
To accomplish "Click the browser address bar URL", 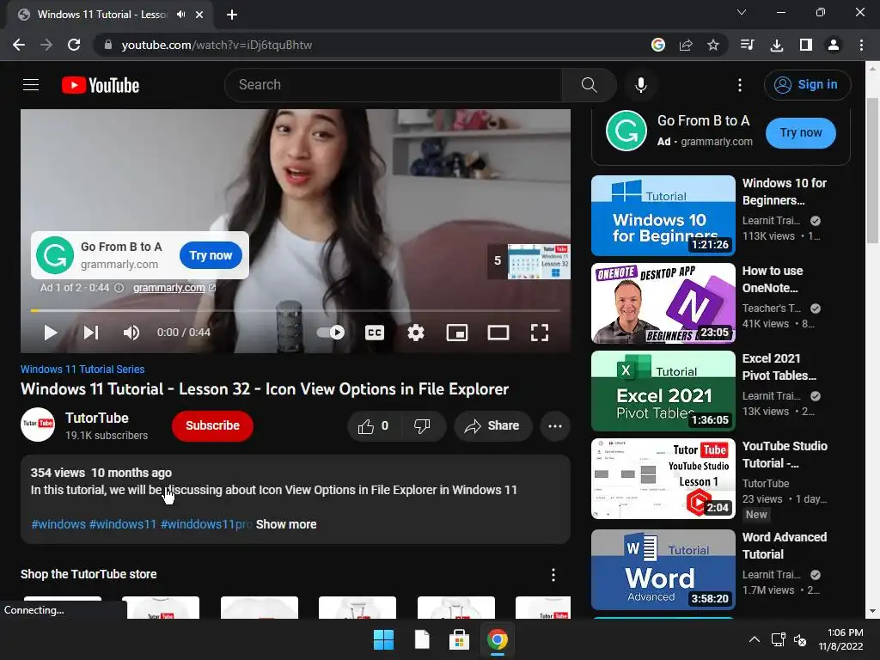I will tap(217, 45).
